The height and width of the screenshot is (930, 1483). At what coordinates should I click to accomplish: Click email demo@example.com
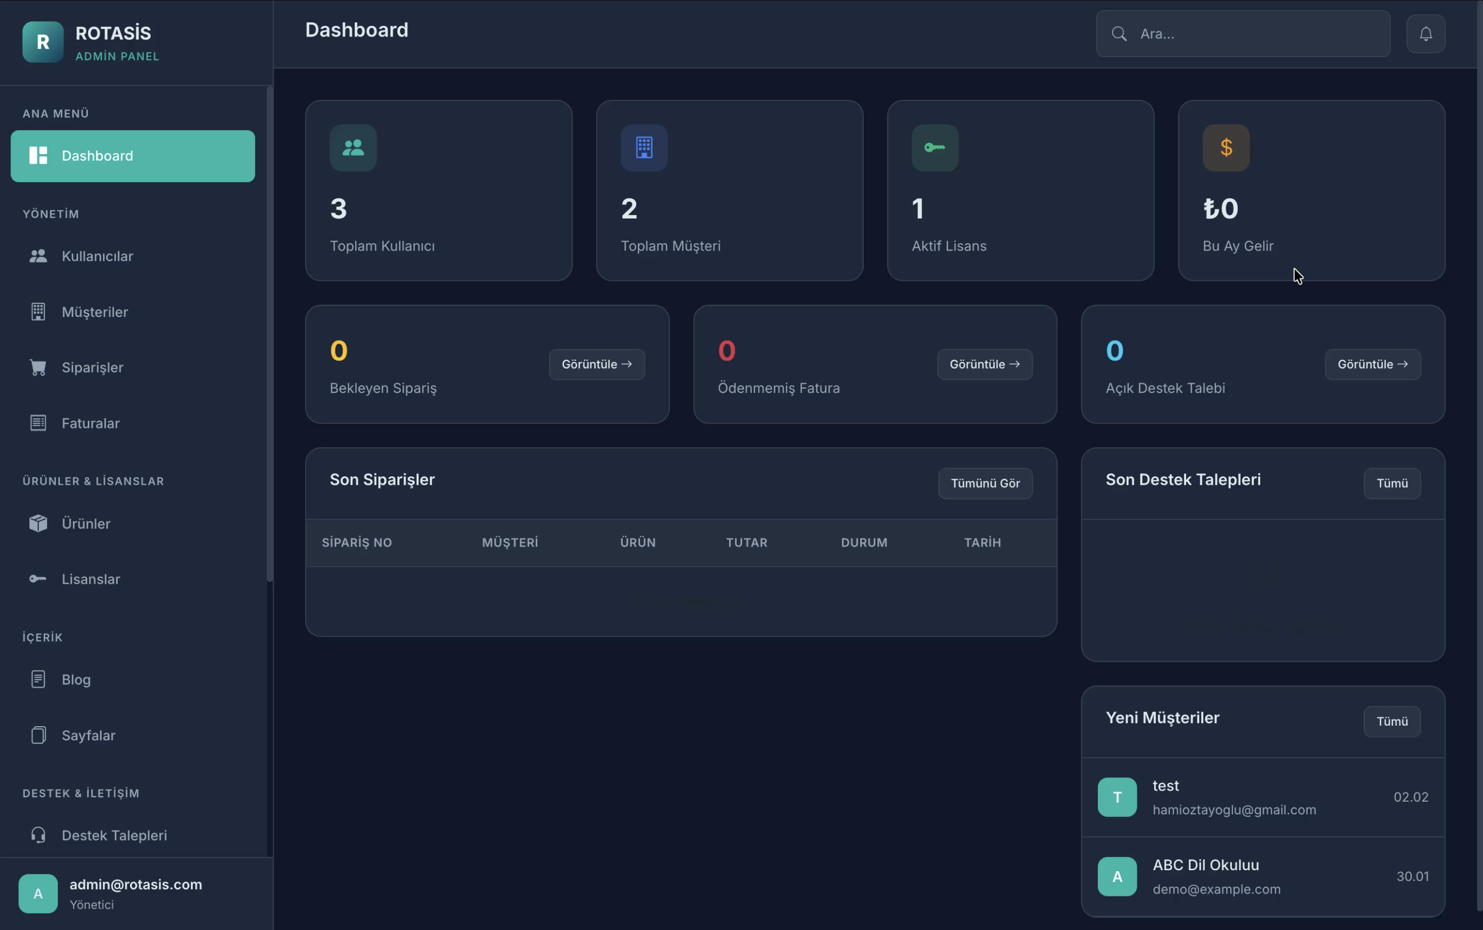point(1217,889)
